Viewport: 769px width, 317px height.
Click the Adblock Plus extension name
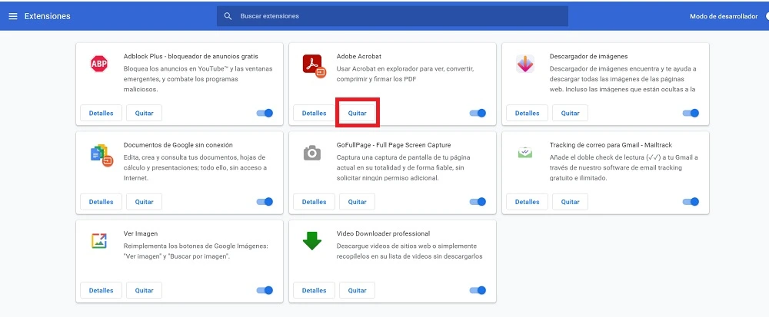[191, 56]
